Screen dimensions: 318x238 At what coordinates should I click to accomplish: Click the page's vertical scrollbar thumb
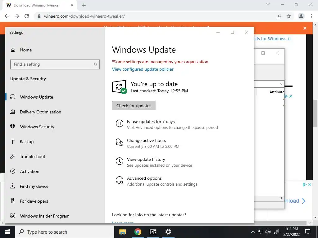[316, 114]
